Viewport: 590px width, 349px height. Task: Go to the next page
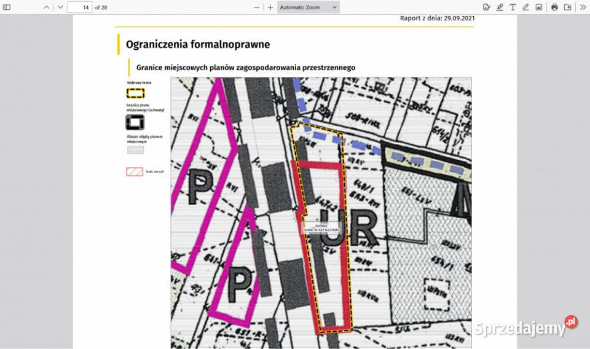60,7
